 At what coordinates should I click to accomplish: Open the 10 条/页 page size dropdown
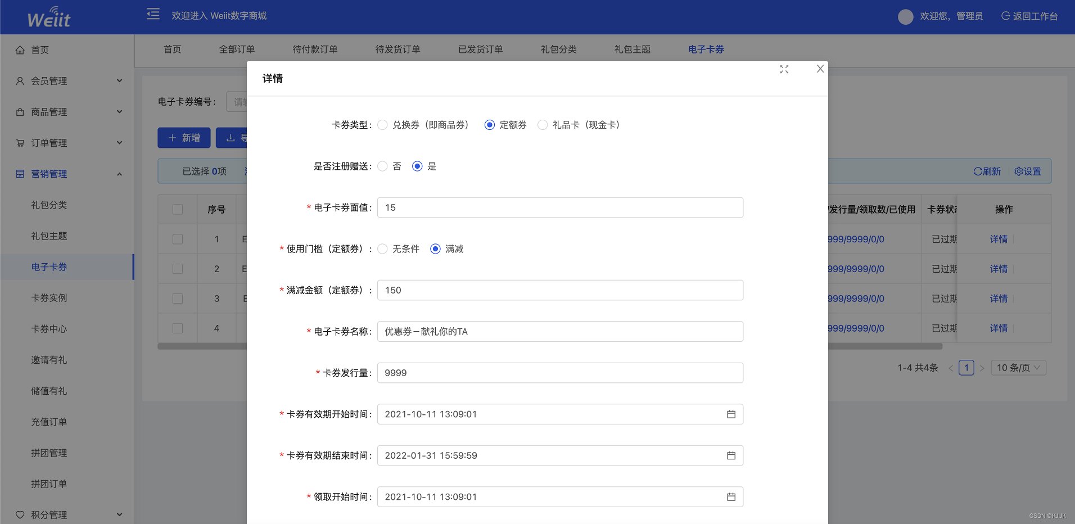1018,368
